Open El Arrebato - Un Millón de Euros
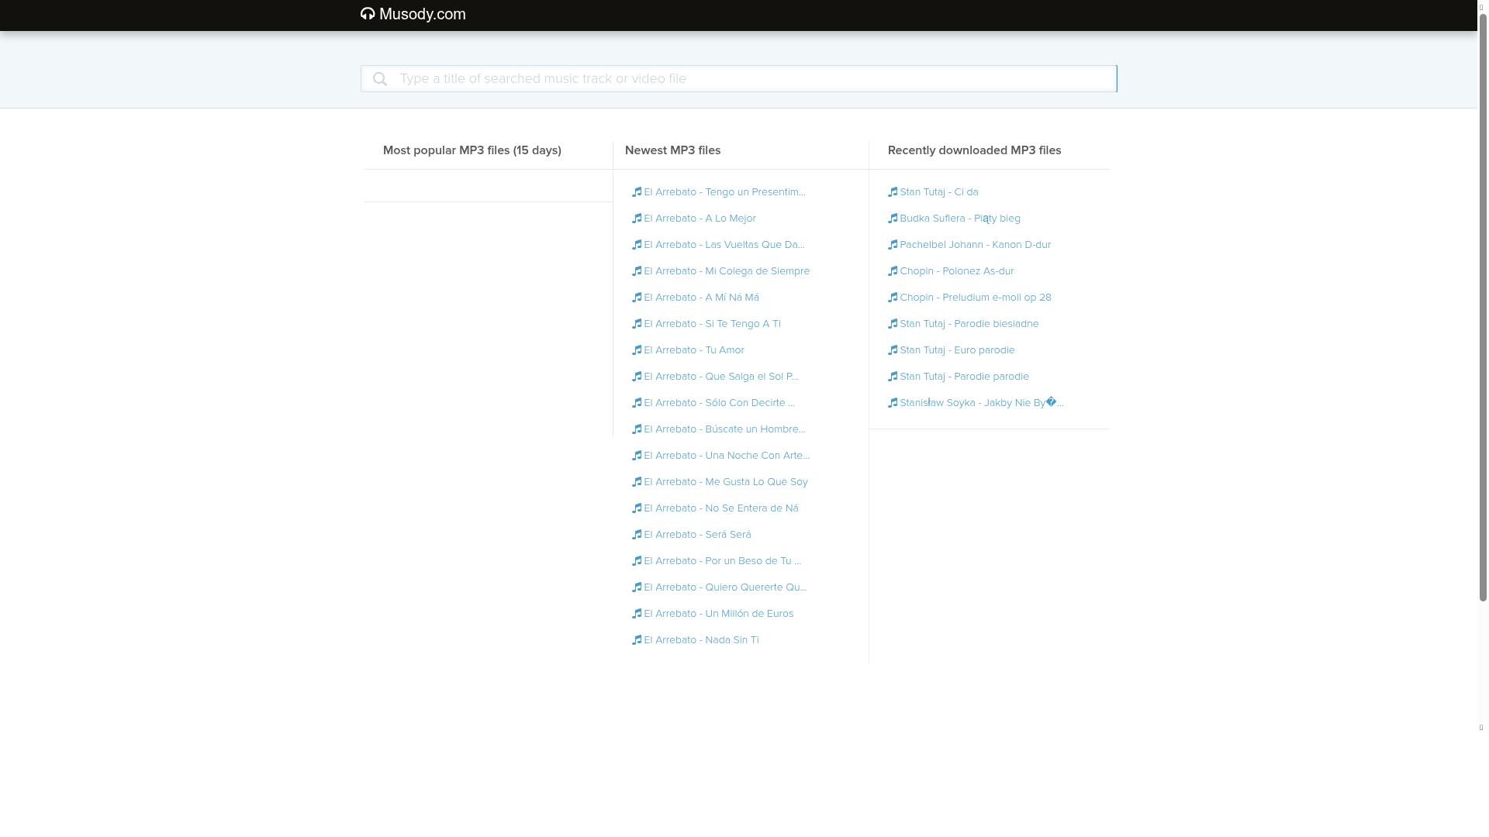Image resolution: width=1489 pixels, height=837 pixels. (718, 614)
